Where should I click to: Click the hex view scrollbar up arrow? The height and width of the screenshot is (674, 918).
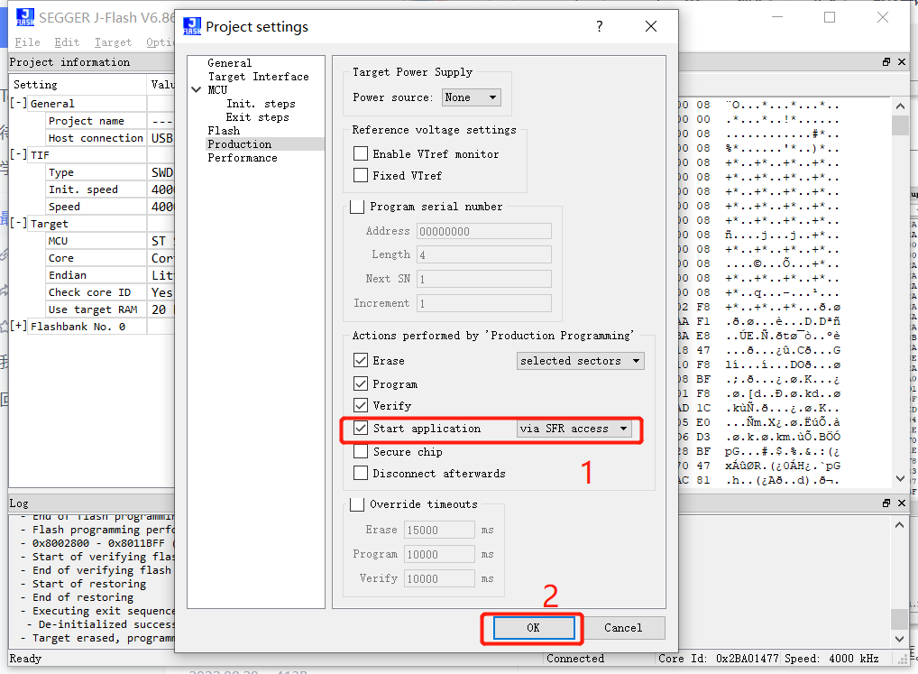[900, 106]
